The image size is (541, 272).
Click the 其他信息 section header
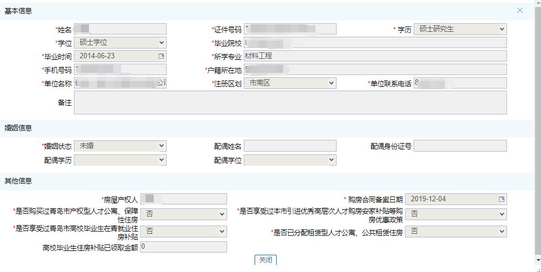(x=18, y=181)
